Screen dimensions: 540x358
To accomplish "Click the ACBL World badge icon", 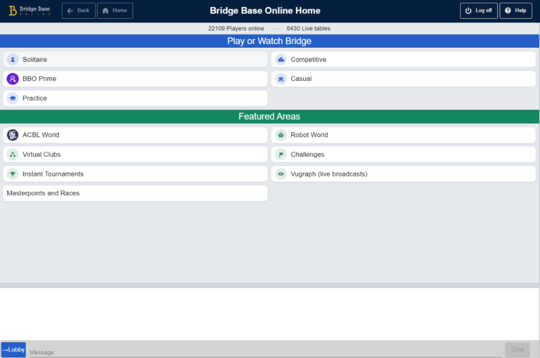I will [x=12, y=135].
